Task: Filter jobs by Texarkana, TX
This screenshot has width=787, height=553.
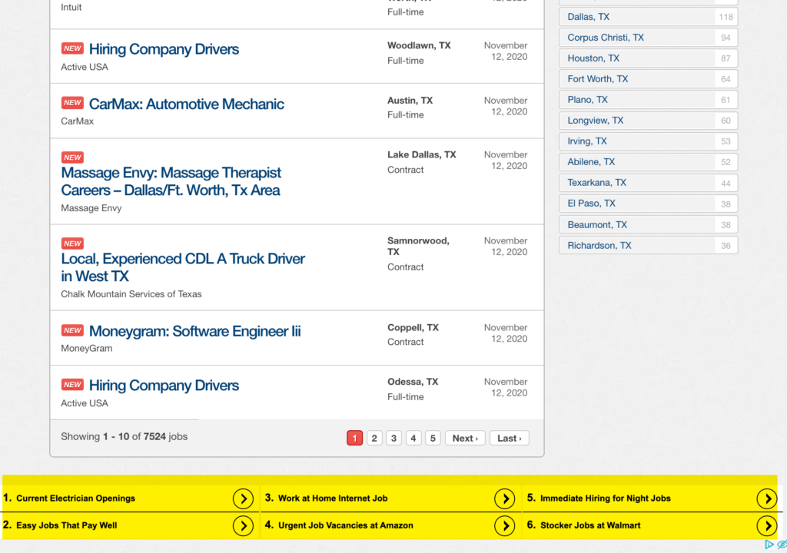Action: (x=648, y=183)
